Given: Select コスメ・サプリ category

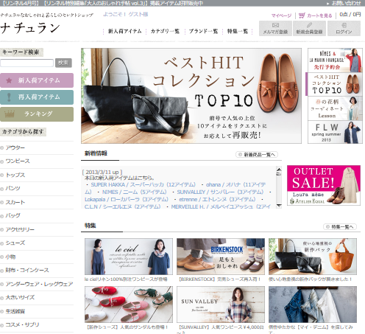Looking at the screenshot, I should [x=22, y=325].
